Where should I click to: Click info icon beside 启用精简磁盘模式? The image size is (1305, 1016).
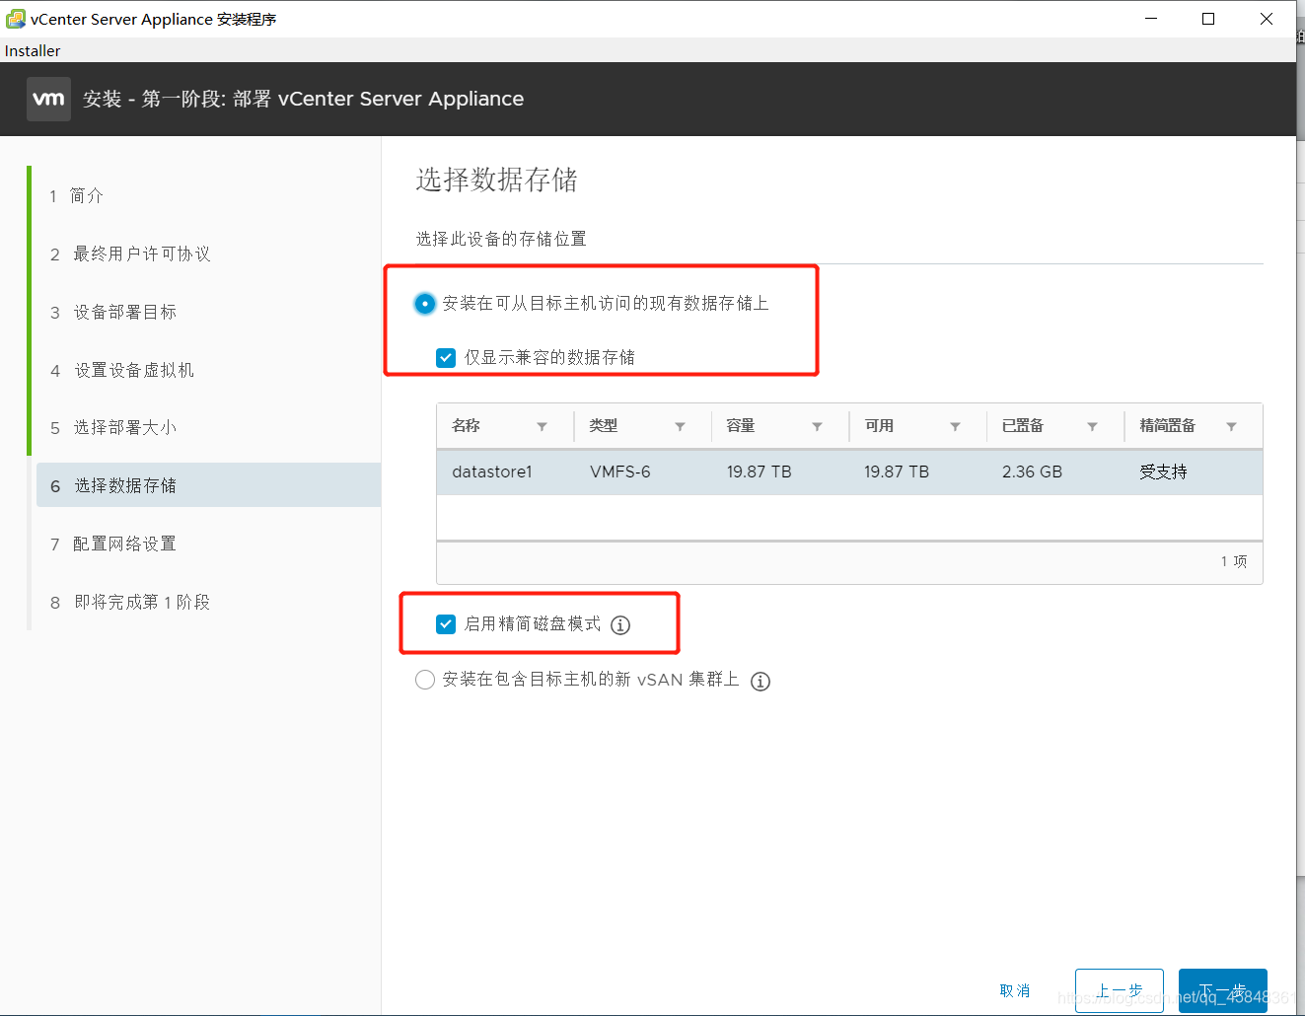[620, 625]
